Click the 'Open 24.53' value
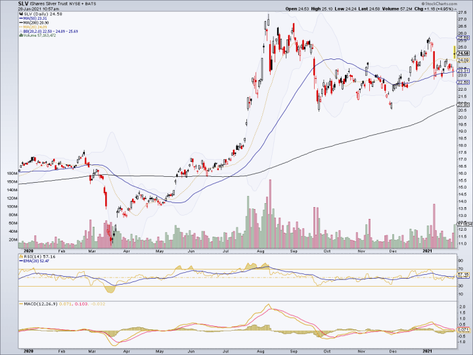 pyautogui.click(x=297, y=9)
